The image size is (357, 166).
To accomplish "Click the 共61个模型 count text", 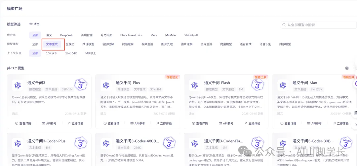I will tap(16, 68).
